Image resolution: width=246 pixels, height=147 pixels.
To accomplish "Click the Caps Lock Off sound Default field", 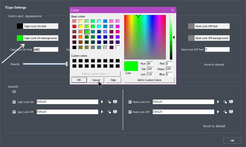I will [68, 112].
